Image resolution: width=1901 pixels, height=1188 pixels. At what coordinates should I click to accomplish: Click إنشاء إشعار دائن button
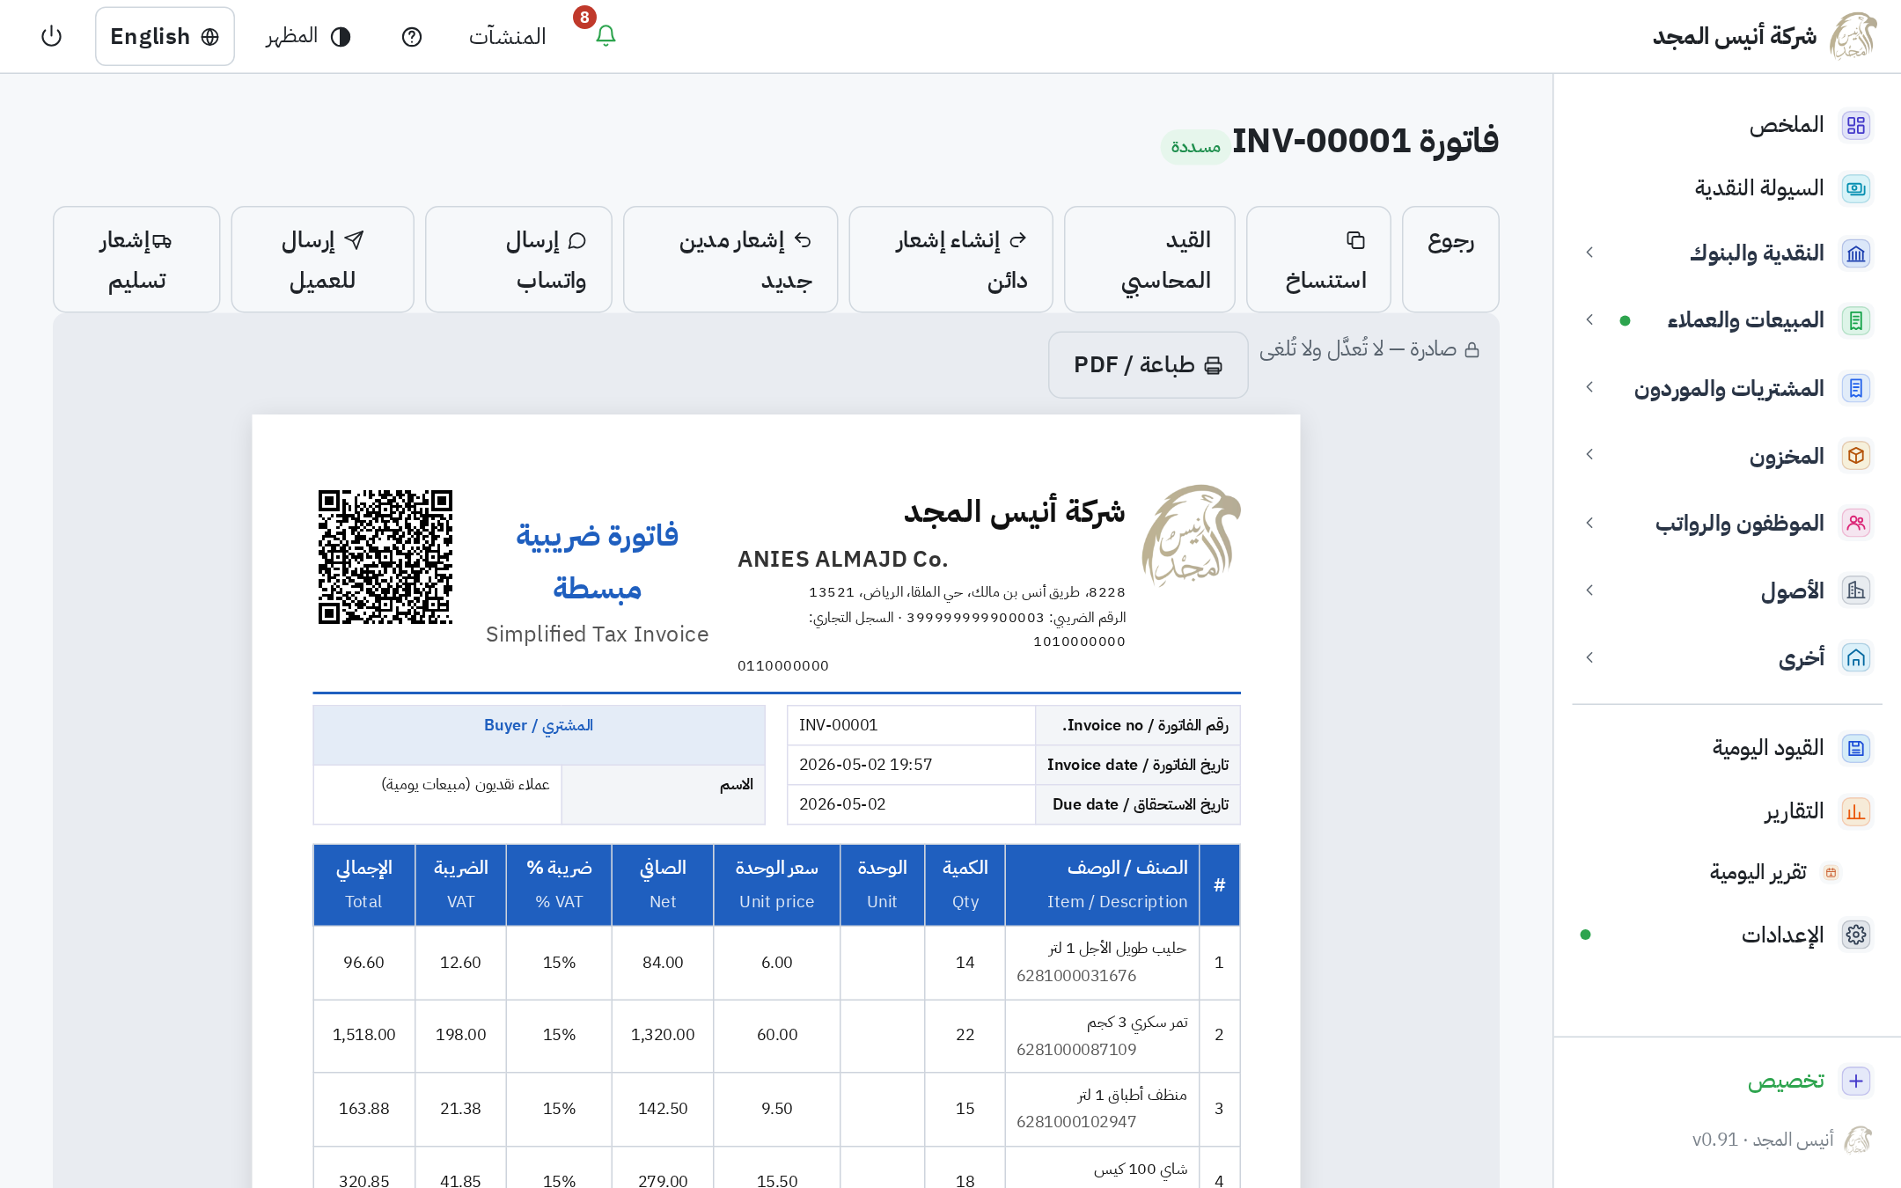coord(950,260)
